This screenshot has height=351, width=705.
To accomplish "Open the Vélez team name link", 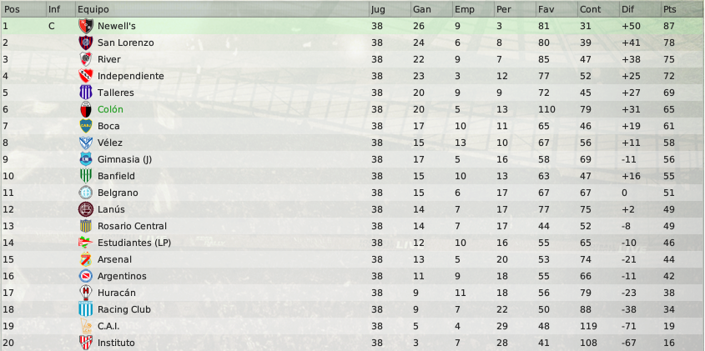I will (109, 143).
